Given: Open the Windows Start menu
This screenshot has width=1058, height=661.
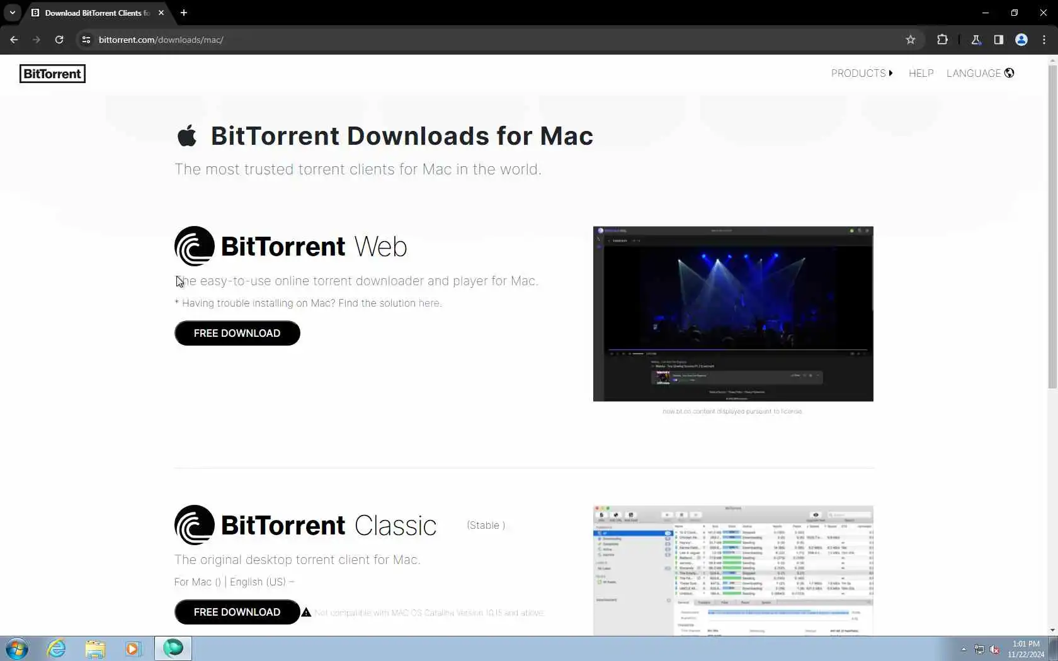Looking at the screenshot, I should 17,648.
